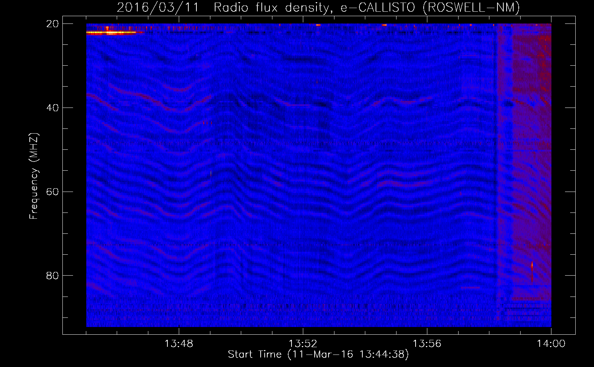This screenshot has width=594, height=367.
Task: Click the 80 frequency tick label
Action: 52,276
